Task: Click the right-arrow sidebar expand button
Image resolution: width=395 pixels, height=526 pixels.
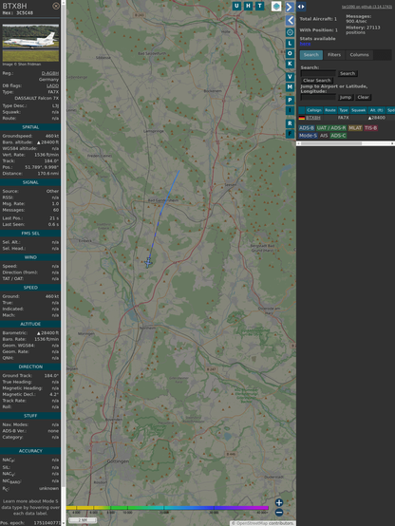Action: [290, 7]
